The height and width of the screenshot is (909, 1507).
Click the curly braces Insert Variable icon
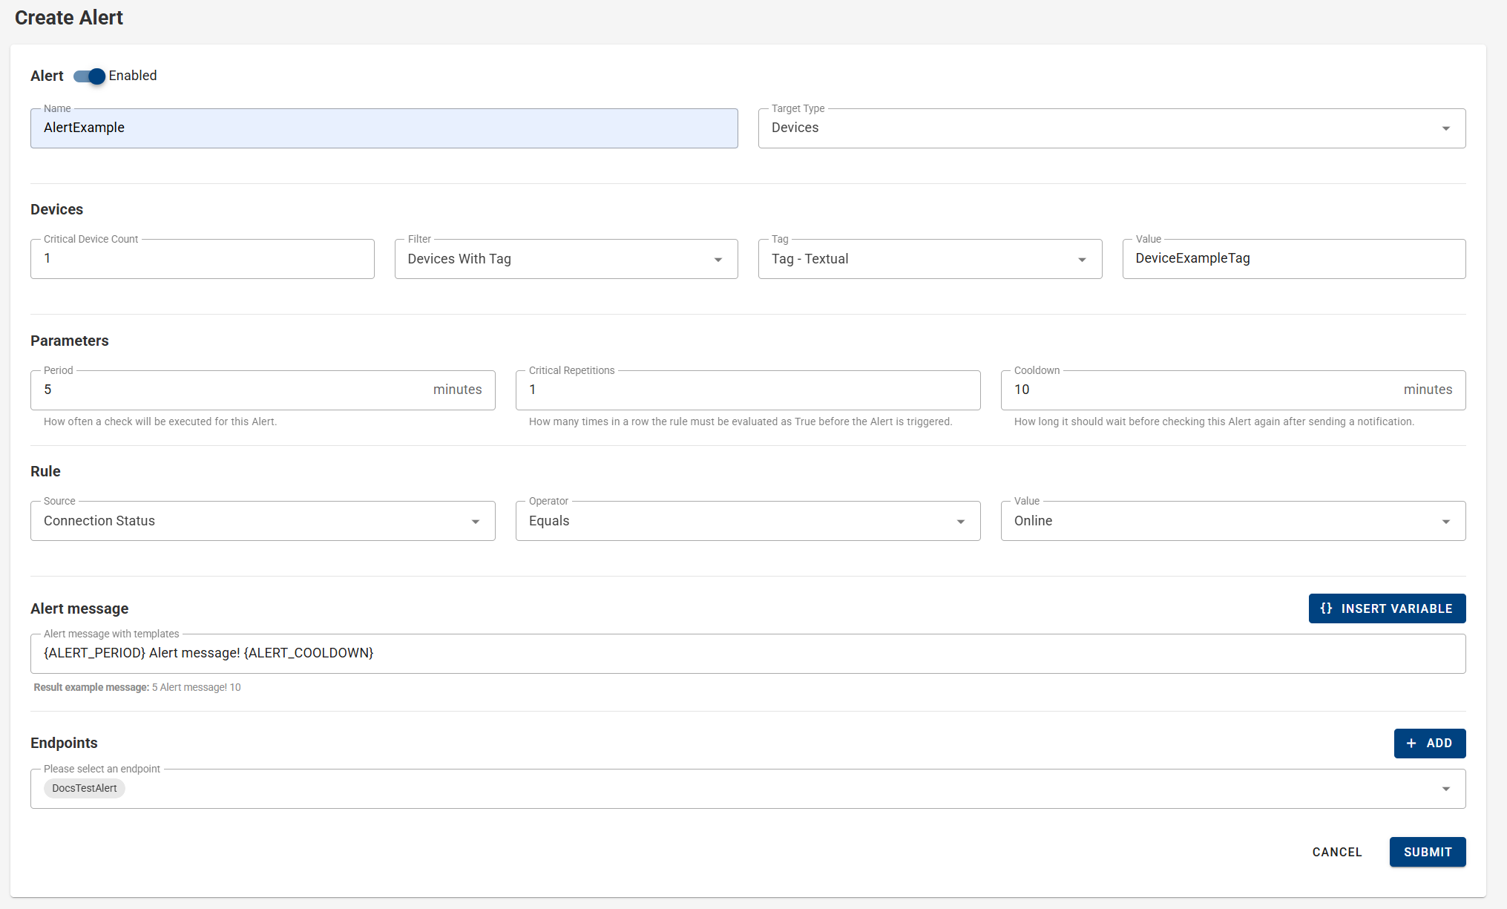(x=1326, y=608)
